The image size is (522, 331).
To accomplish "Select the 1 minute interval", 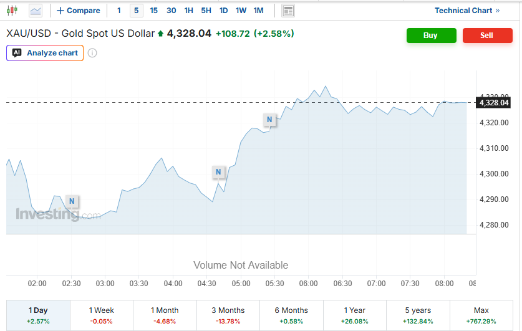I will [119, 11].
